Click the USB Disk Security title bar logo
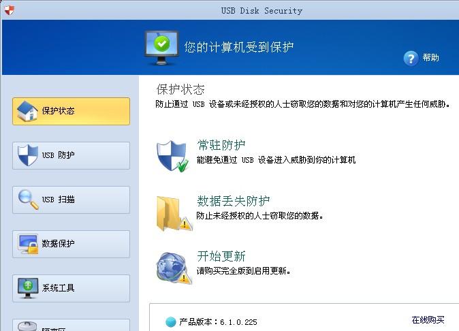The width and height of the screenshot is (459, 331). [9, 10]
